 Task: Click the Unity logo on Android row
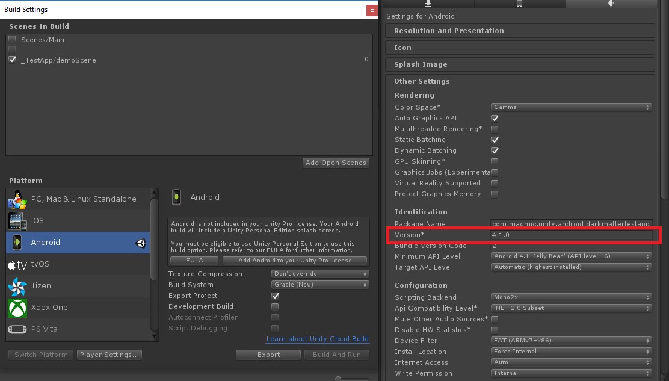[x=140, y=243]
